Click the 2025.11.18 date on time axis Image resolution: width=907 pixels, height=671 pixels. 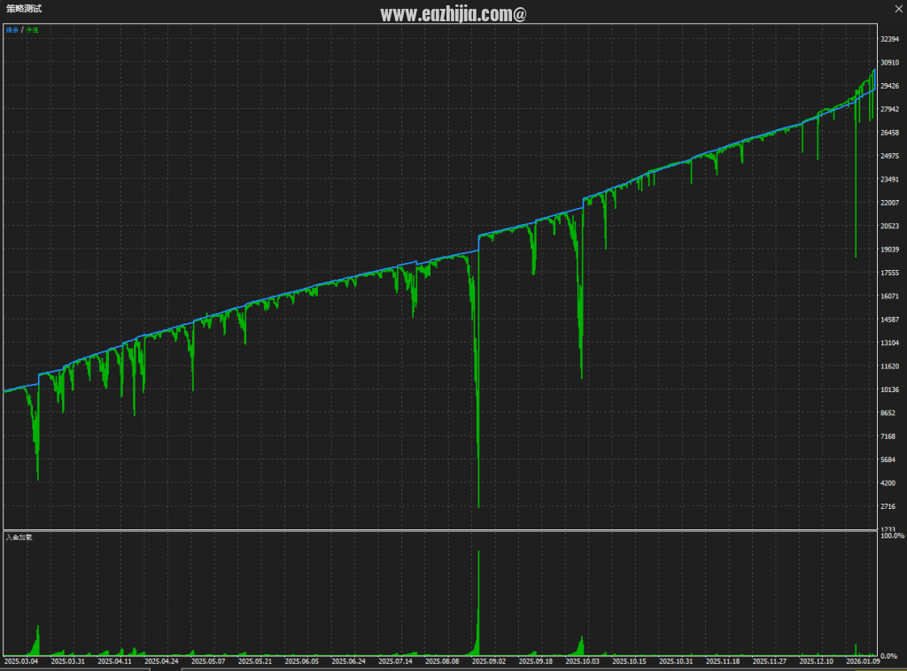(723, 662)
